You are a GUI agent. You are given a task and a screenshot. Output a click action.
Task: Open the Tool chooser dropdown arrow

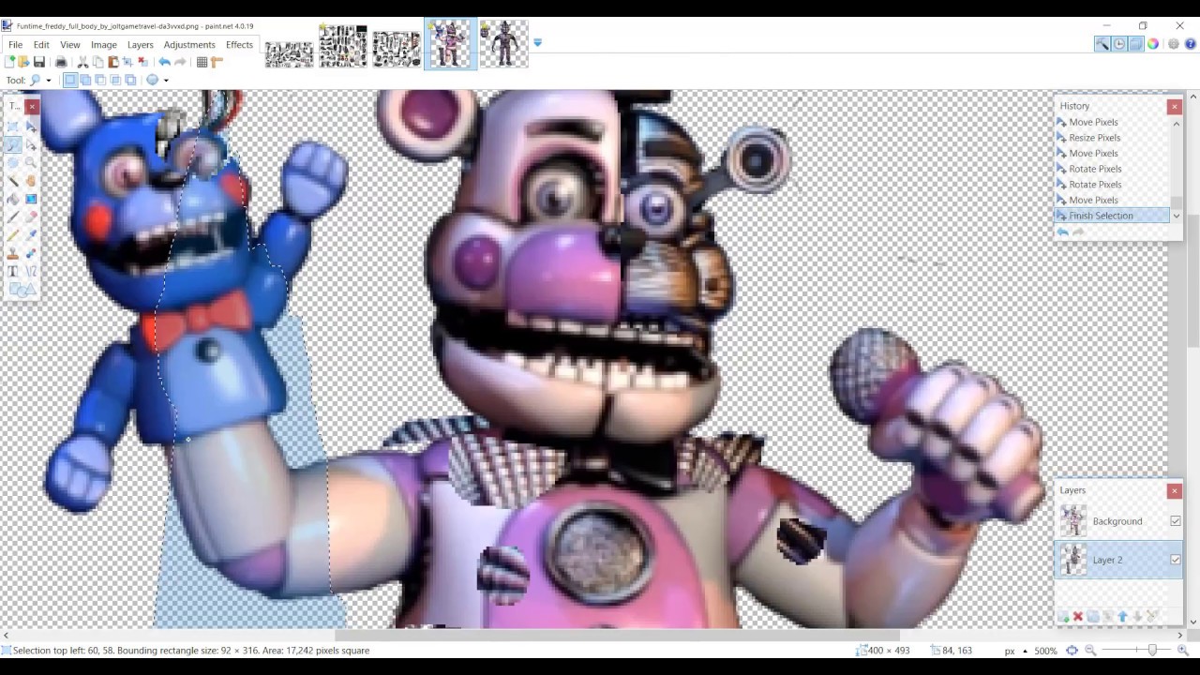[x=49, y=81]
